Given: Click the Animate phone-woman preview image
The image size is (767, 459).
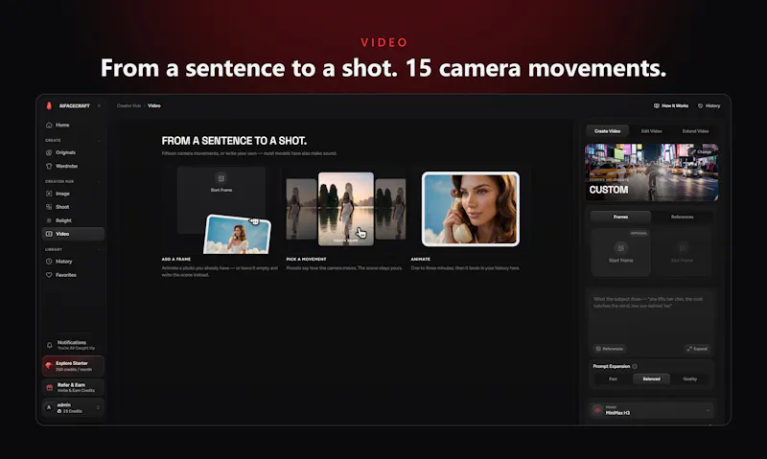Looking at the screenshot, I should pos(471,209).
